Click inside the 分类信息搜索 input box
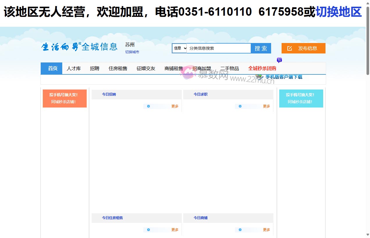Viewport: 370px width, 238px height. pos(218,48)
